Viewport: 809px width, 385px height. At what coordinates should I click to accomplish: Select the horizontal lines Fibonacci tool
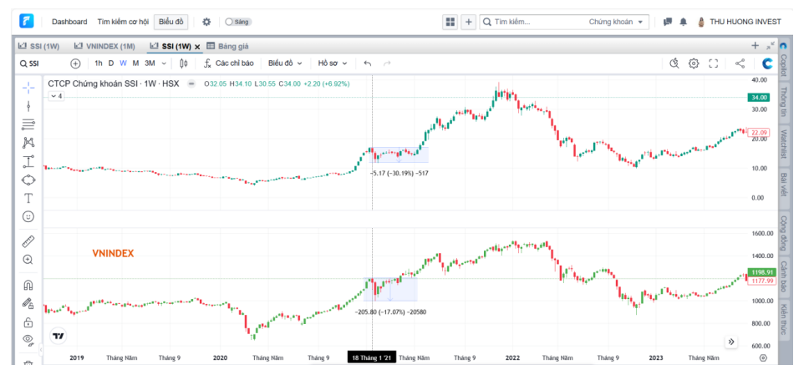coord(28,124)
